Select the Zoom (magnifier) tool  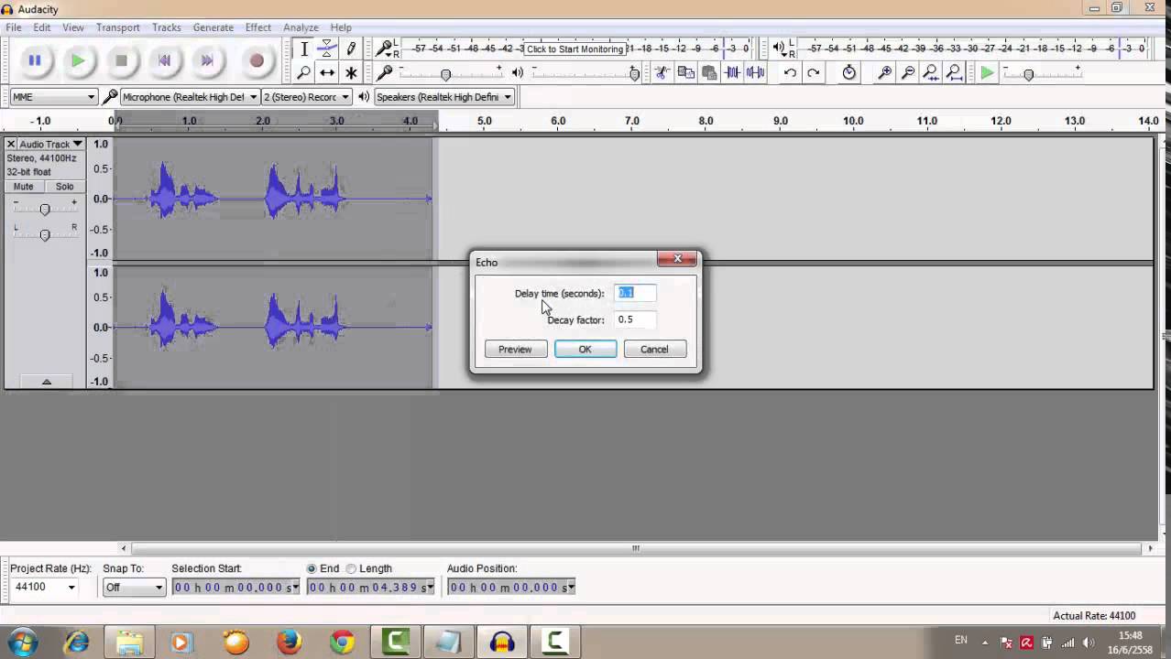click(x=304, y=73)
